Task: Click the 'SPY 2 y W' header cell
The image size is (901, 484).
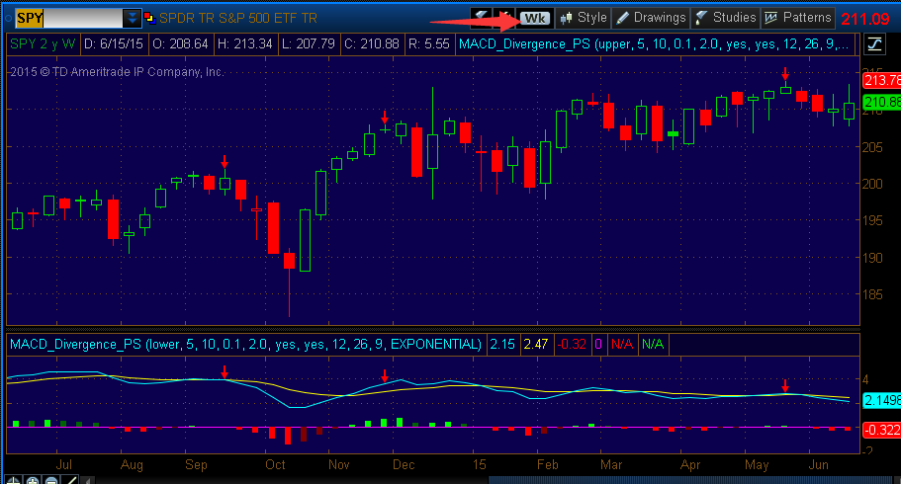Action: (44, 44)
